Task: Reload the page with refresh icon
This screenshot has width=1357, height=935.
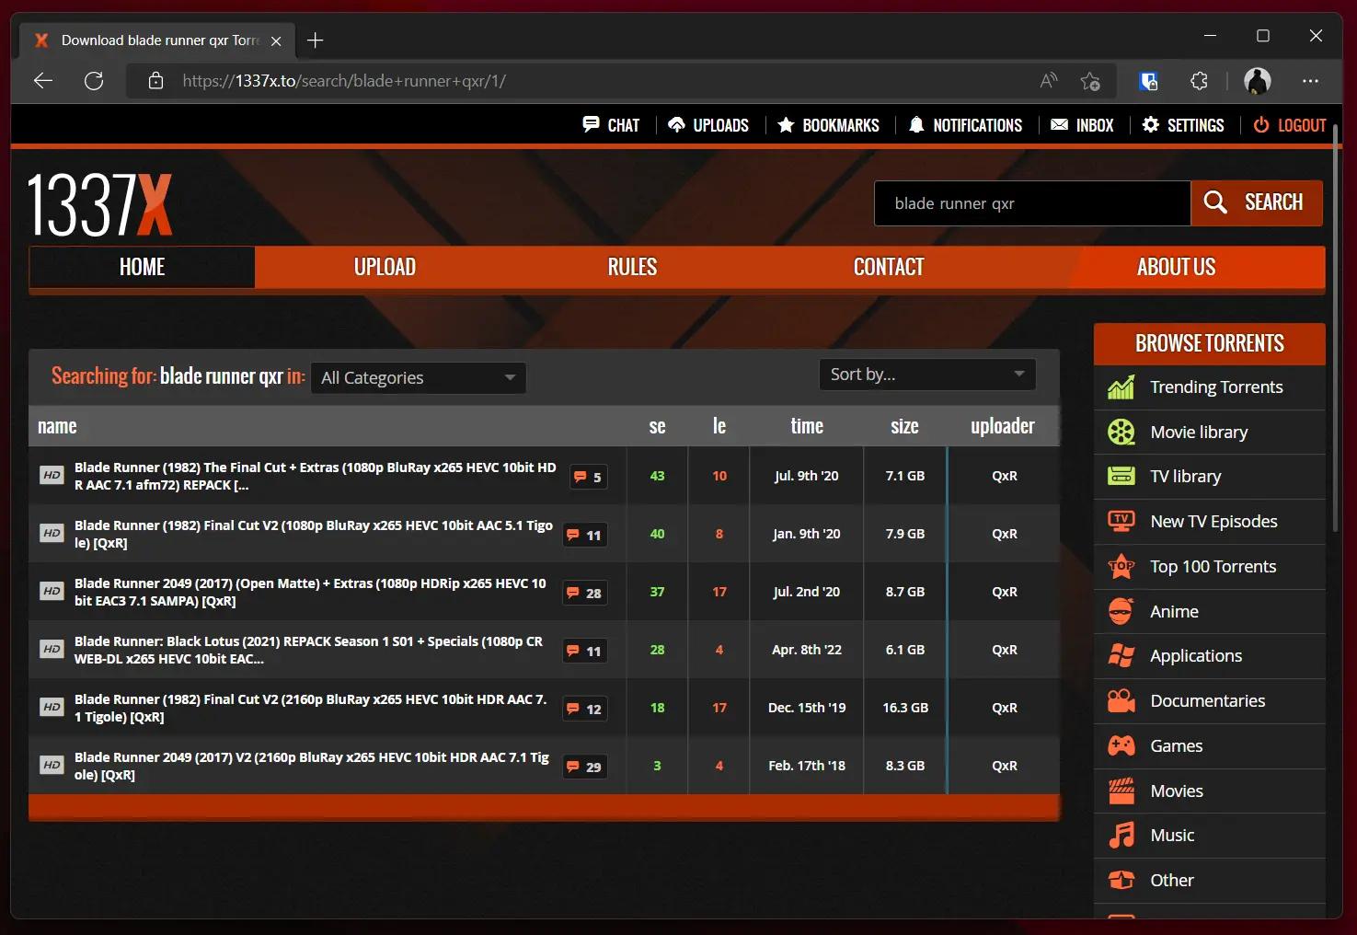Action: point(94,81)
